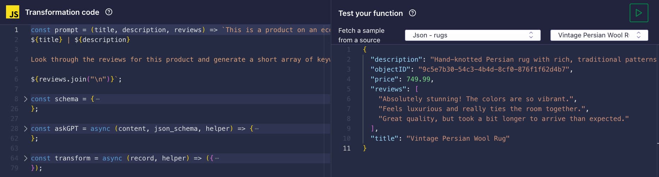Click line number 28 in code editor
The height and width of the screenshot is (177, 659).
click(14, 129)
